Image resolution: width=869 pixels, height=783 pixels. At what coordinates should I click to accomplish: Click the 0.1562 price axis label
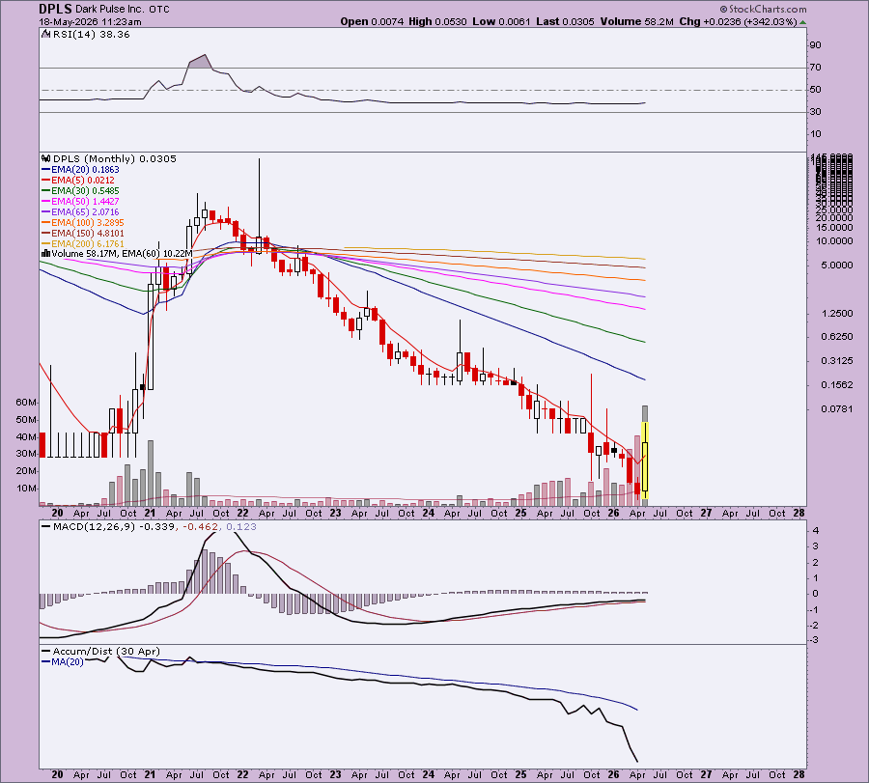836,385
